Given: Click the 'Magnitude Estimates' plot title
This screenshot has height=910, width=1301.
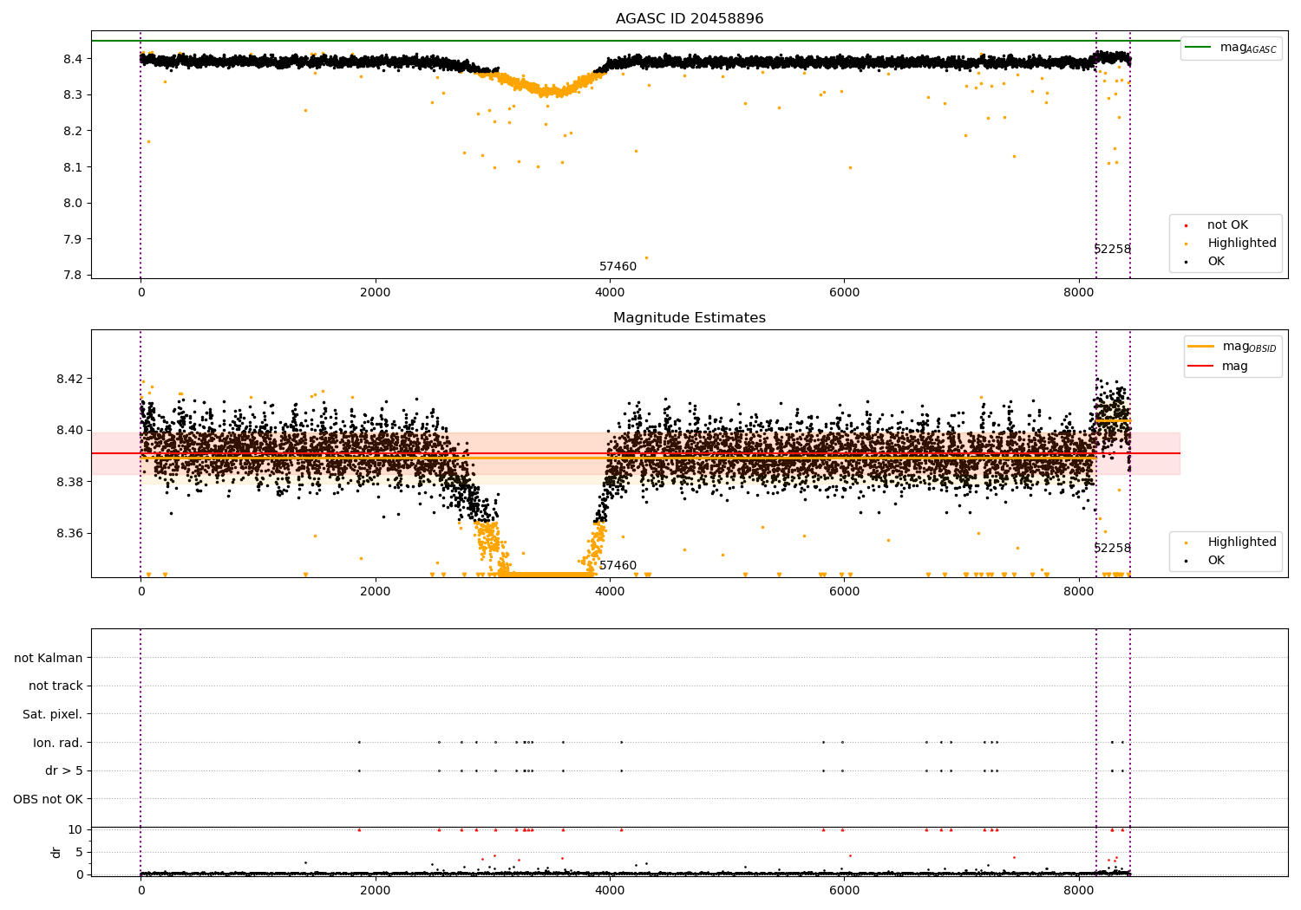Looking at the screenshot, I should tap(690, 318).
